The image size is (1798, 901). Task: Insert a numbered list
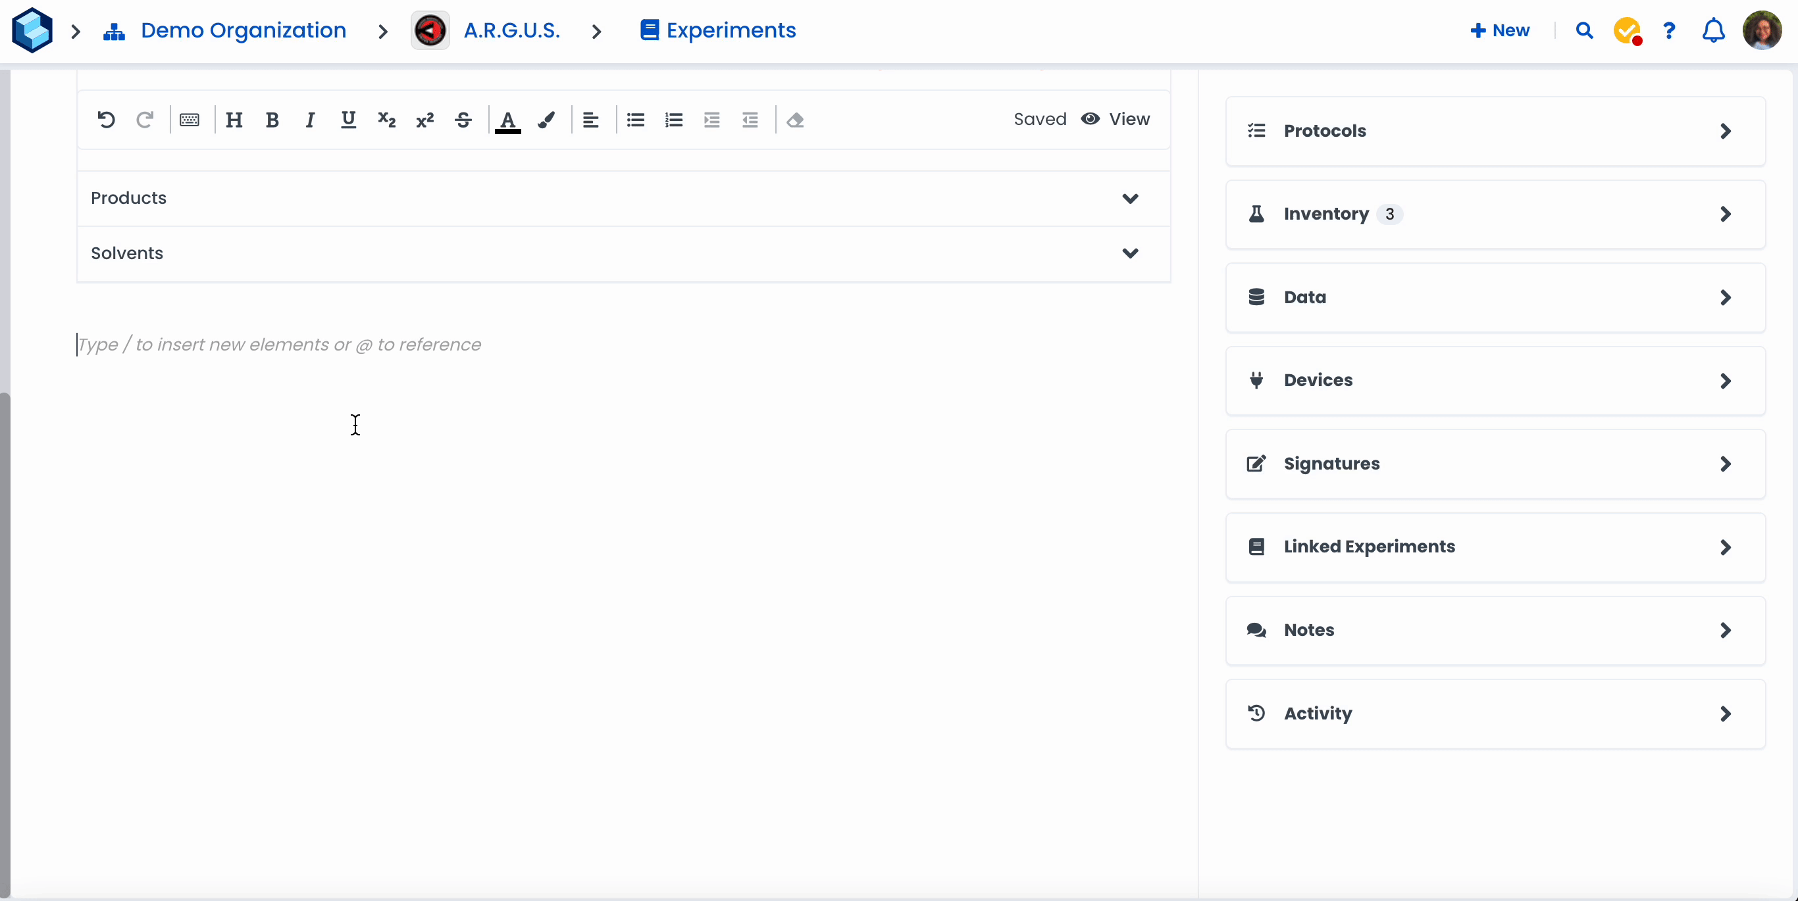point(673,120)
